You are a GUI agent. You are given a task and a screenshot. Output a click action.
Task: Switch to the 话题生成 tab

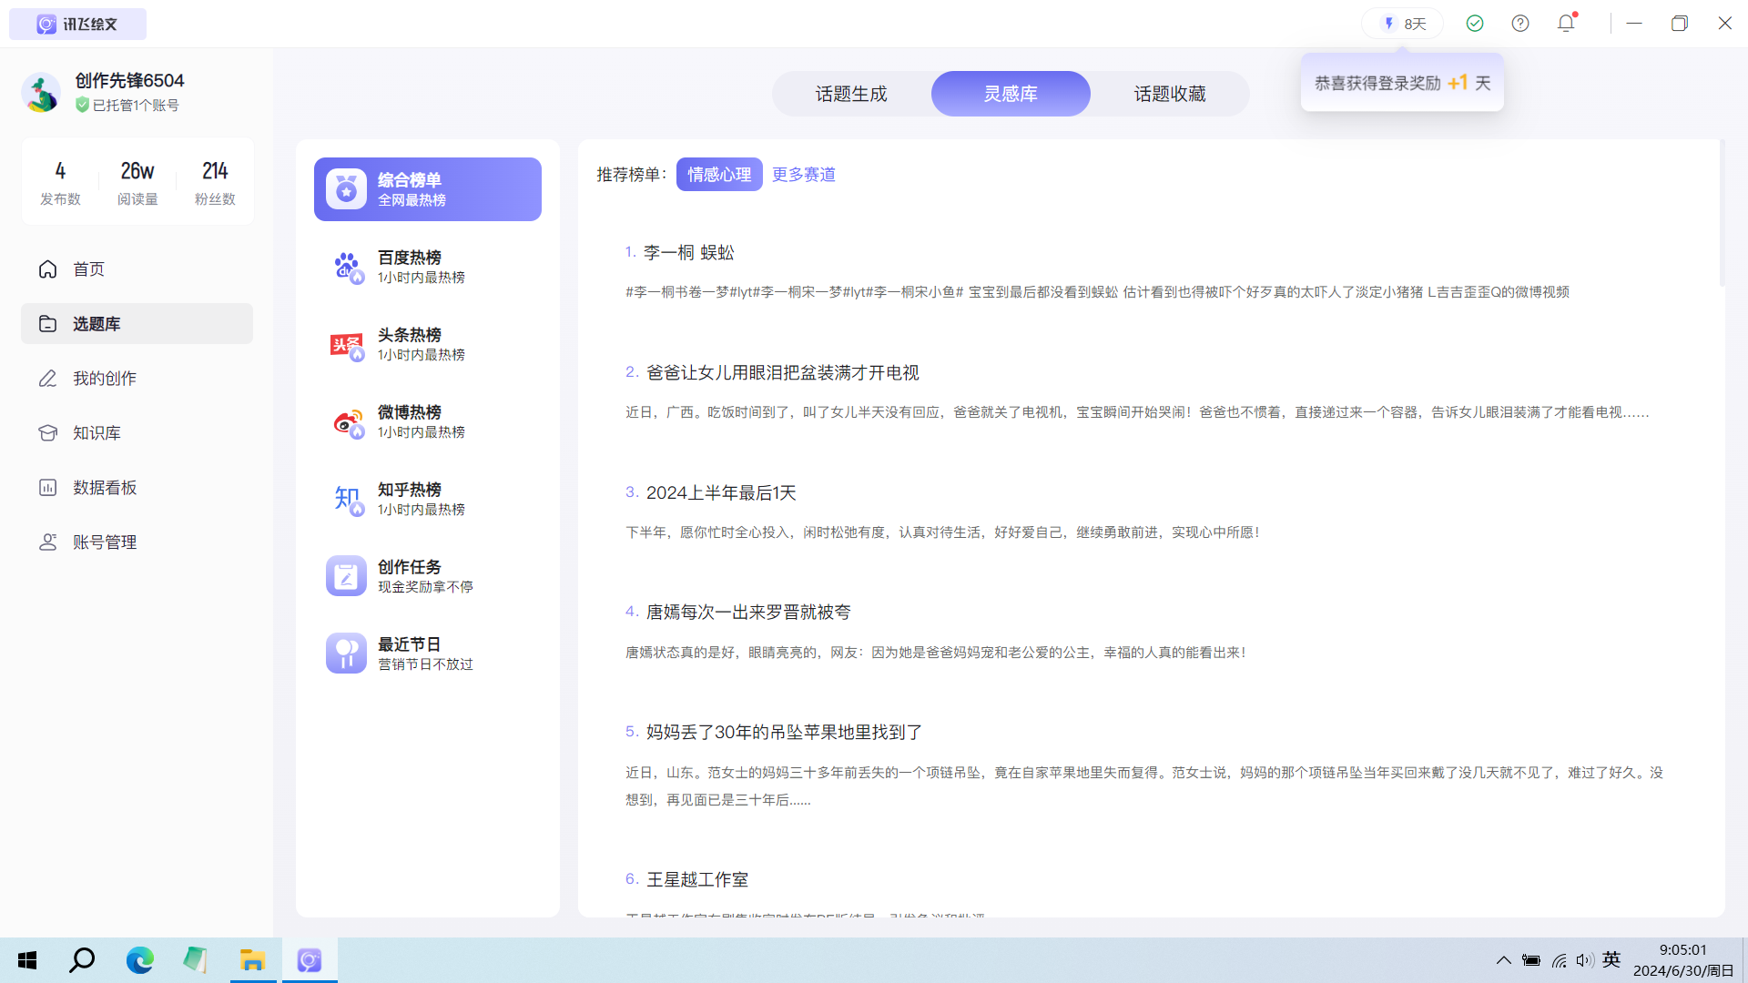[850, 94]
